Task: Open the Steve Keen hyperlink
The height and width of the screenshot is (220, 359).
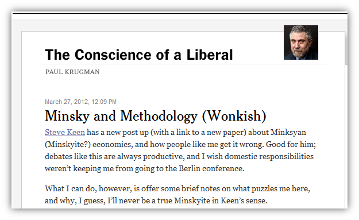Action: [65, 132]
